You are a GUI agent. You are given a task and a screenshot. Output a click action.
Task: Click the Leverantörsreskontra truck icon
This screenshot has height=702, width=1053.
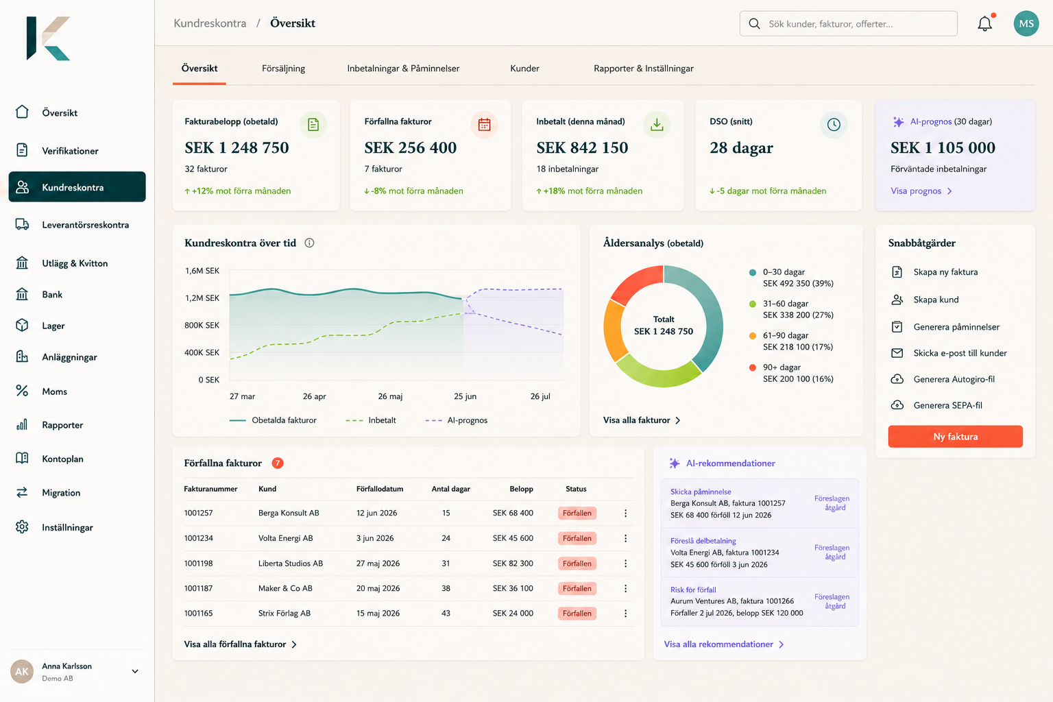tap(22, 224)
